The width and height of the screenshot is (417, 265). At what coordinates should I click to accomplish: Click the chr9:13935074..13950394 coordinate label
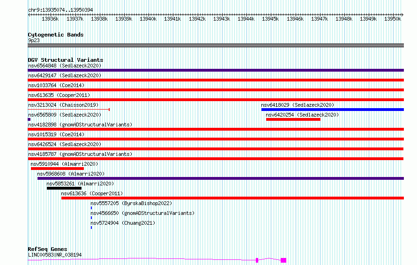pyautogui.click(x=60, y=10)
